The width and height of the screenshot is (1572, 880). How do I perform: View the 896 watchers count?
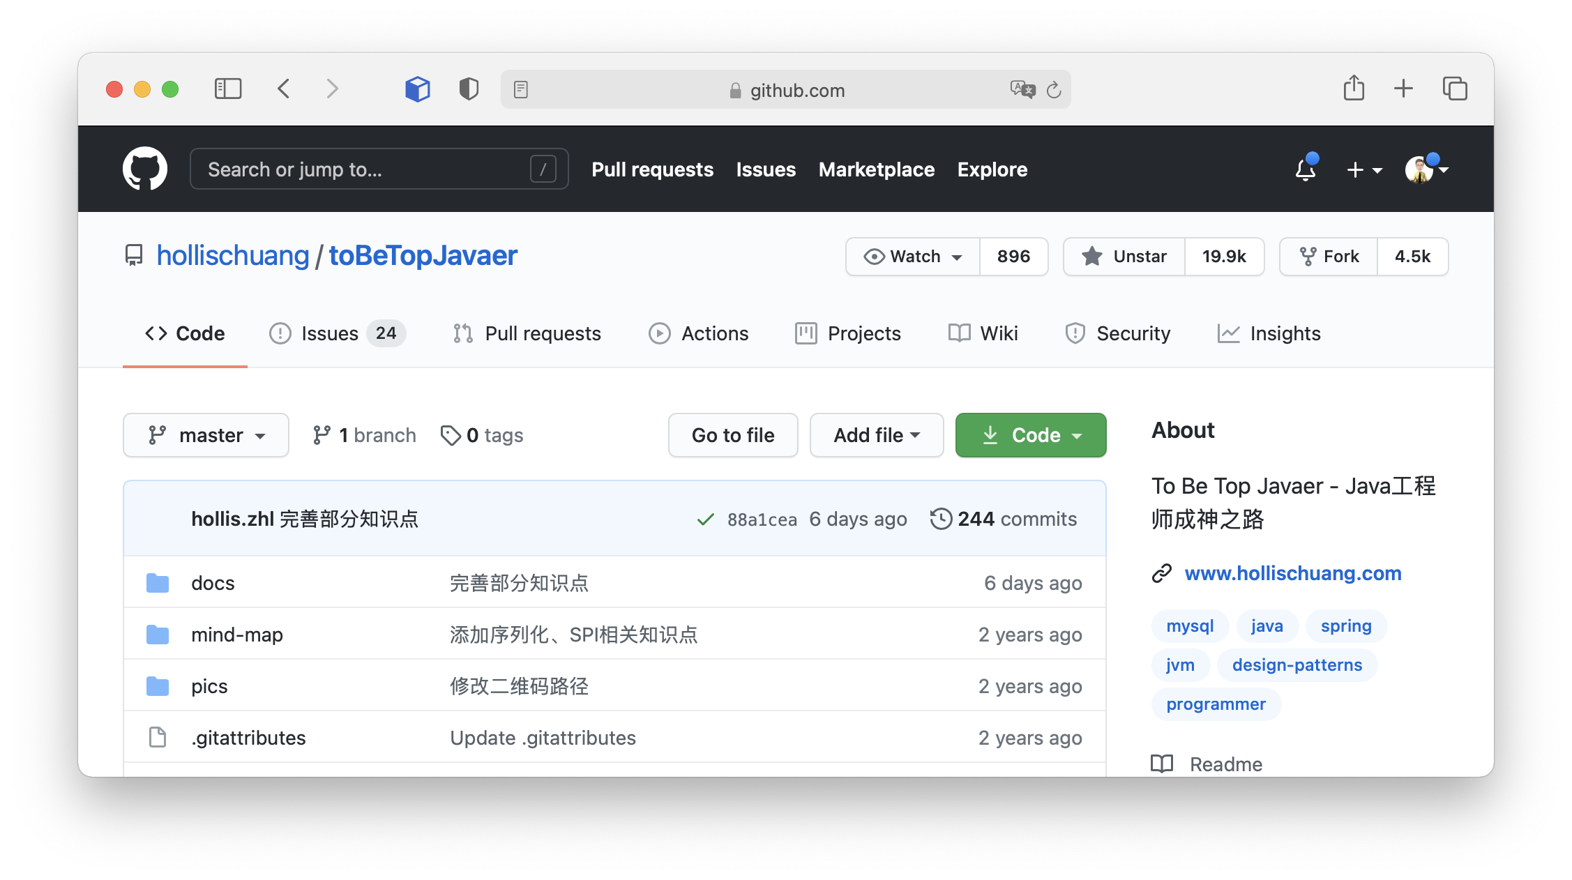coord(1013,257)
